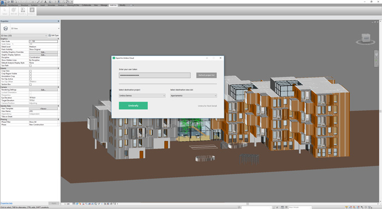Click the 3D View type icon in Properties
382x209 pixels.
pos(5,28)
